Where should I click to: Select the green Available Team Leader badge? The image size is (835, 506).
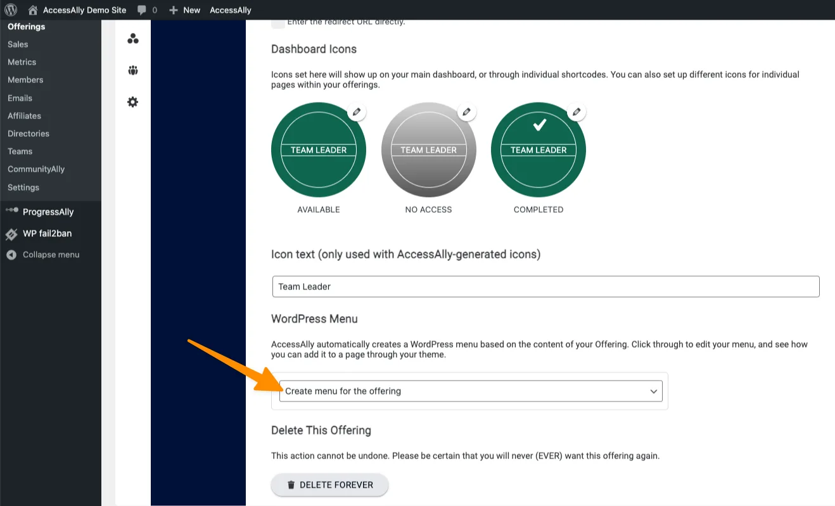pyautogui.click(x=318, y=150)
